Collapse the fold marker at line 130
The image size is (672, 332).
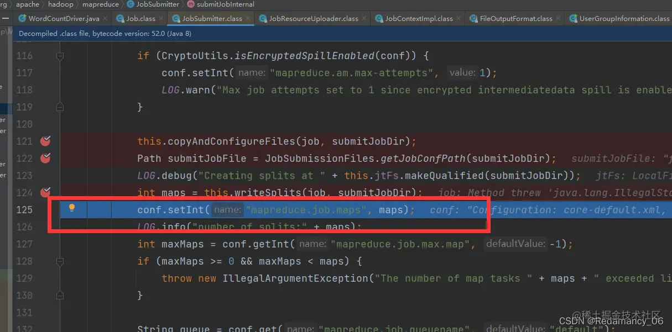pyautogui.click(x=60, y=296)
